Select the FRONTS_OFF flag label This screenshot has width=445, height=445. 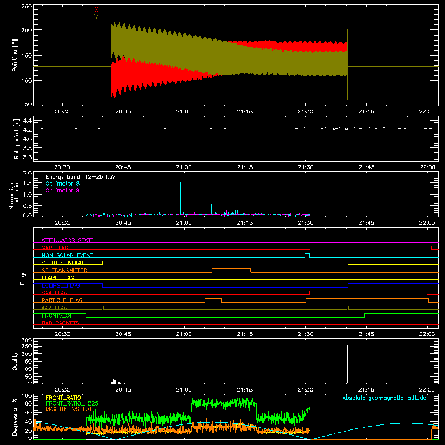[58, 315]
